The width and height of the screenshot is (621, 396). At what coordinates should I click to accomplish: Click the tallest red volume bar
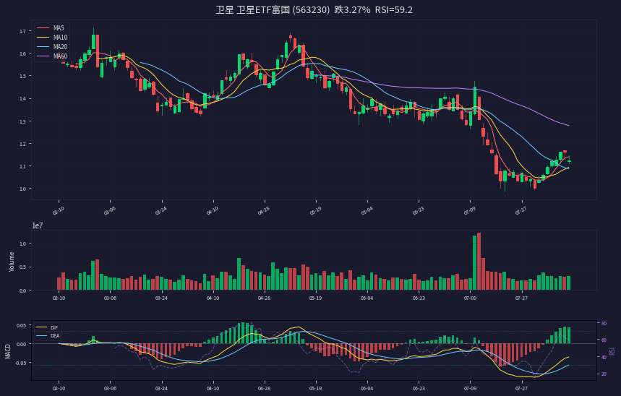[x=479, y=262]
